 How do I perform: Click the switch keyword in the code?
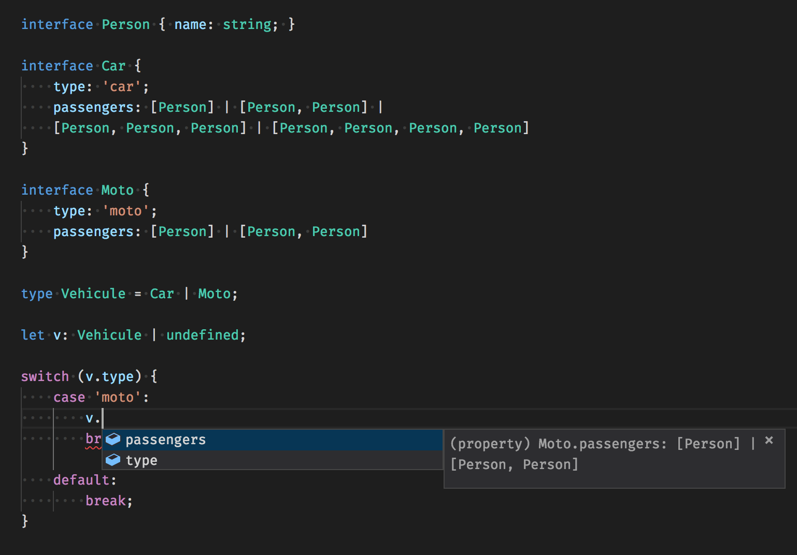click(x=45, y=376)
